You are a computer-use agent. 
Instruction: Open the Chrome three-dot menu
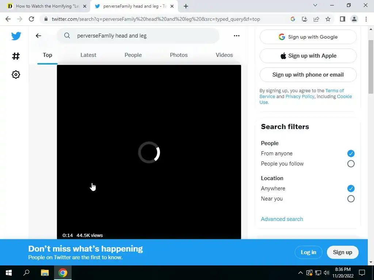(366, 19)
